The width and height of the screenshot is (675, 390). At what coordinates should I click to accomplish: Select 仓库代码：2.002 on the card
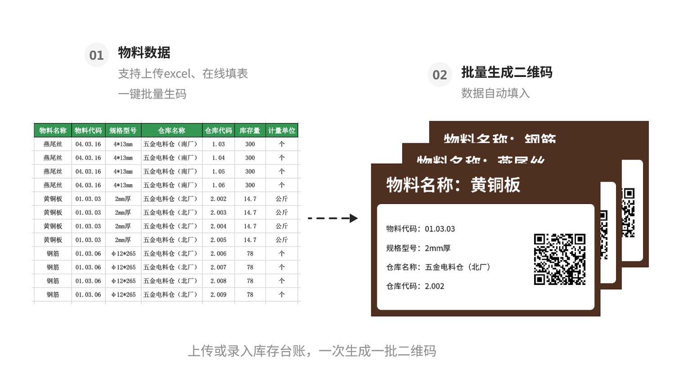pyautogui.click(x=415, y=286)
